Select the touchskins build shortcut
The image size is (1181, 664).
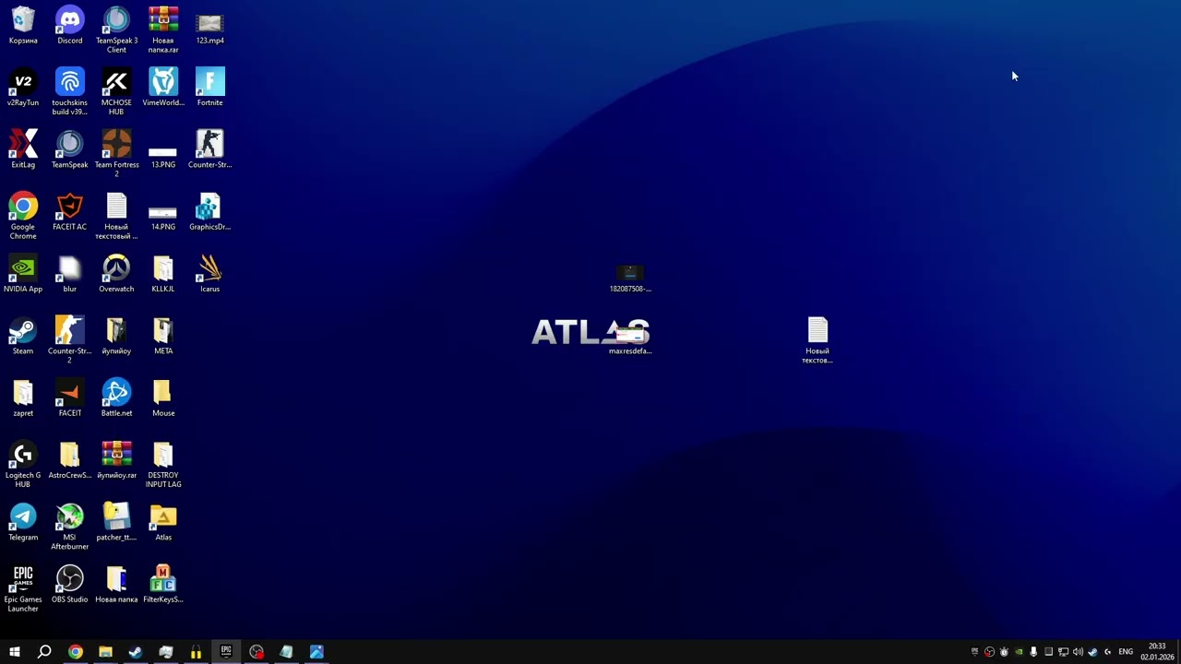(69, 92)
